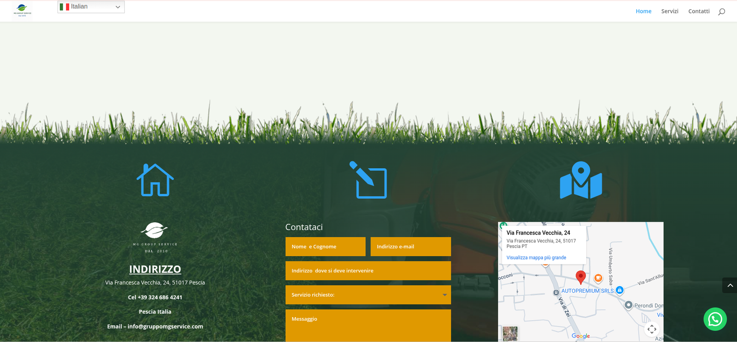Click the blue pencil edit icon

click(x=368, y=180)
